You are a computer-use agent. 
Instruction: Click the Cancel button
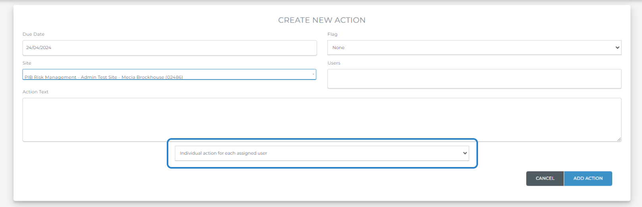(545, 179)
